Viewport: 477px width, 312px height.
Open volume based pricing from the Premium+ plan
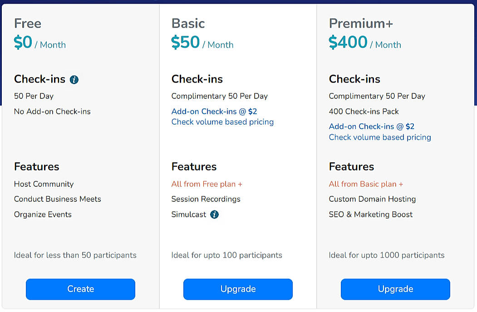[380, 137]
